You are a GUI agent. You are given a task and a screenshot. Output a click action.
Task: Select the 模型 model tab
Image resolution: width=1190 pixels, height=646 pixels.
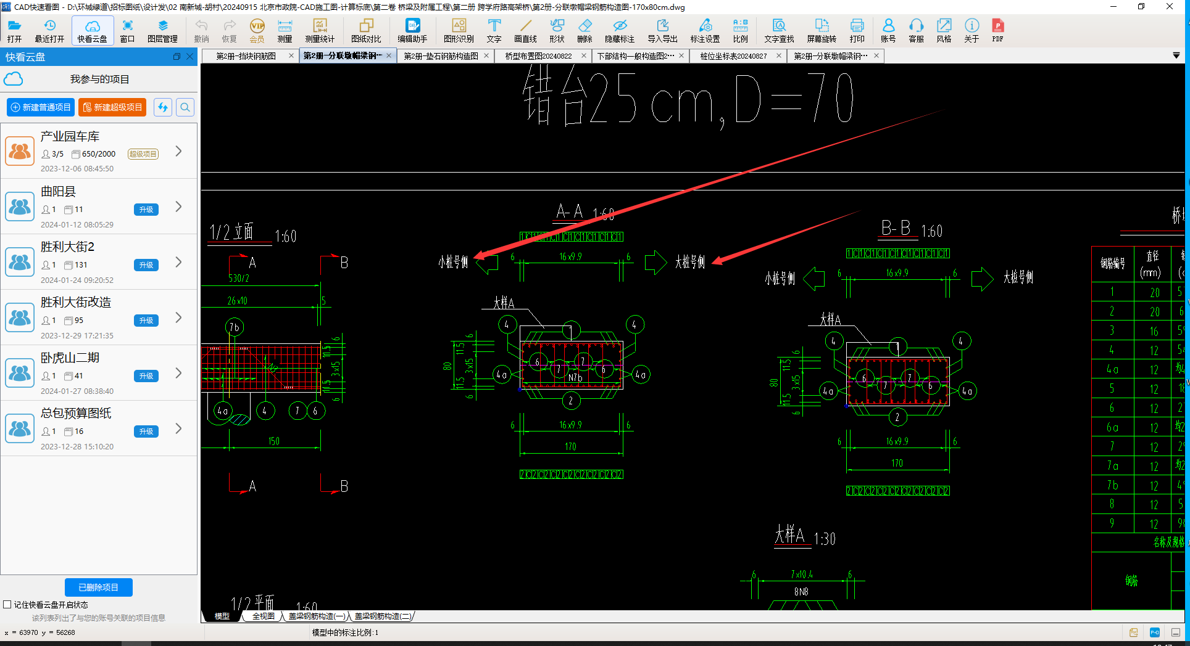[x=222, y=616]
